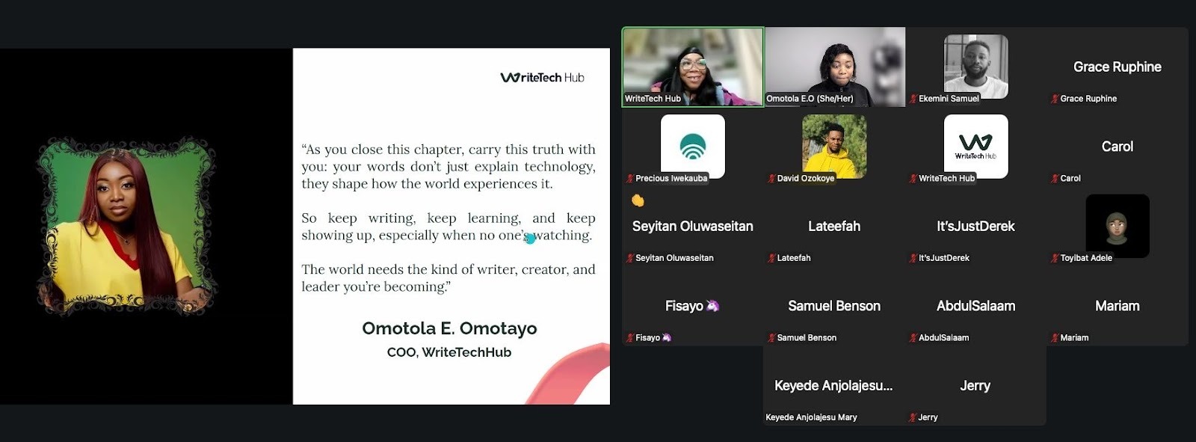The image size is (1196, 442).
Task: Click the COO, WriteTechHub subtitle on the slide
Action: [449, 352]
